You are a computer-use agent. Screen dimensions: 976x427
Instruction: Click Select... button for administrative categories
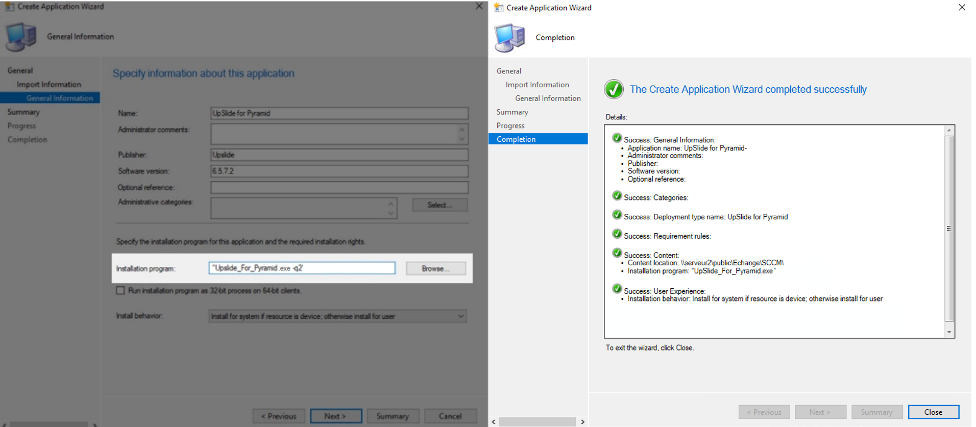[440, 205]
